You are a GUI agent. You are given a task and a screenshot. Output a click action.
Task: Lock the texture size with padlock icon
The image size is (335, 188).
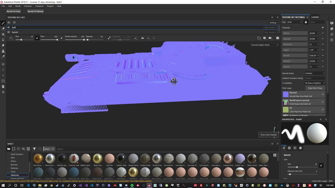click(306, 22)
